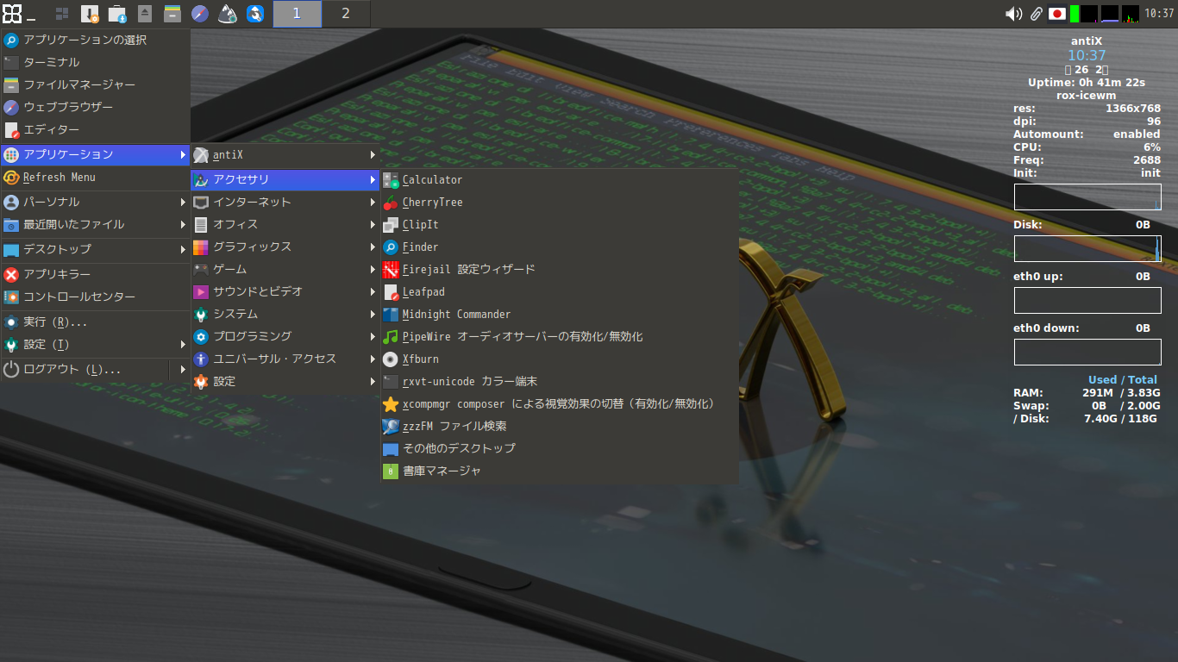The width and height of the screenshot is (1178, 662).
Task: Click the green battery/APM status monitor
Action: [1075, 14]
